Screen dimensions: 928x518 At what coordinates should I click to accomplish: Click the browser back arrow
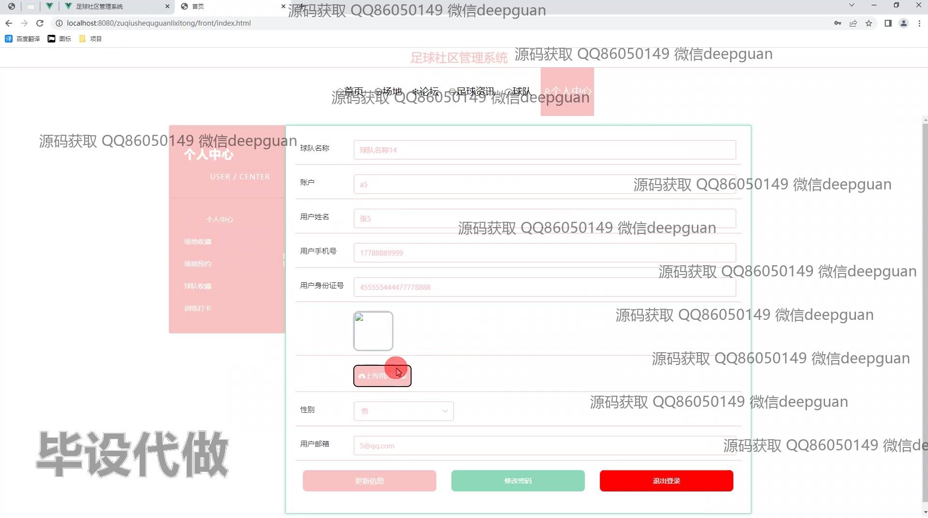9,23
